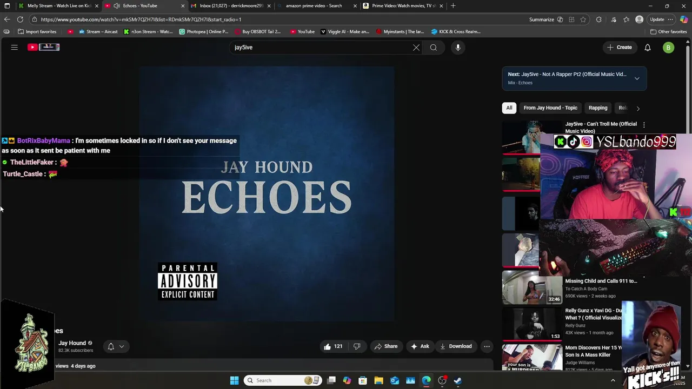692x389 pixels.
Task: Open Microsoft Store from taskbar
Action: point(363,380)
